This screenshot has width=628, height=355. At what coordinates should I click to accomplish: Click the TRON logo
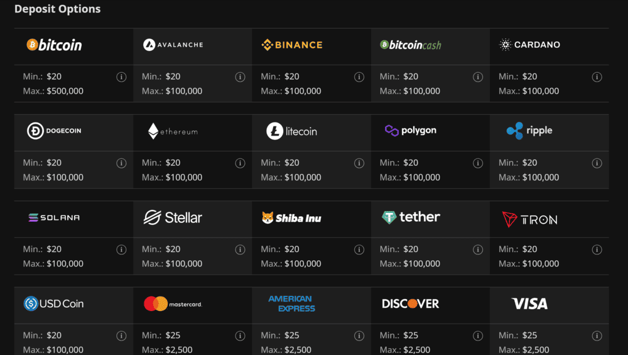pos(529,219)
